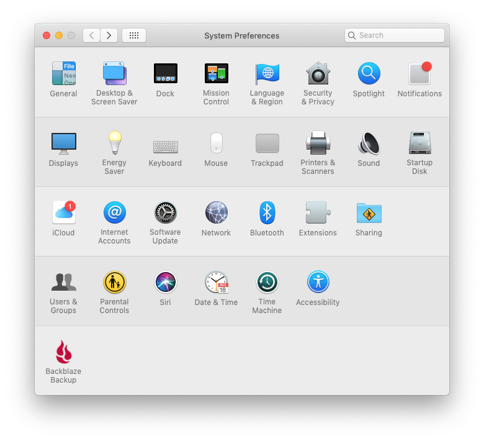Open the Notifications pane
The height and width of the screenshot is (441, 484).
[420, 74]
